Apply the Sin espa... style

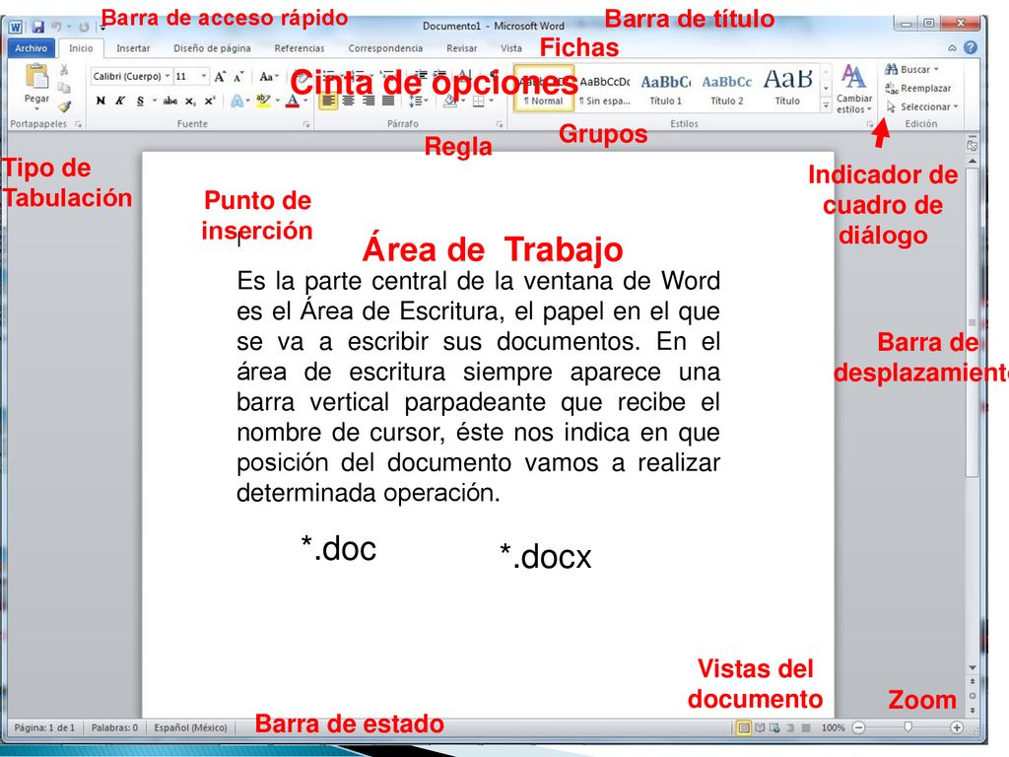(605, 90)
